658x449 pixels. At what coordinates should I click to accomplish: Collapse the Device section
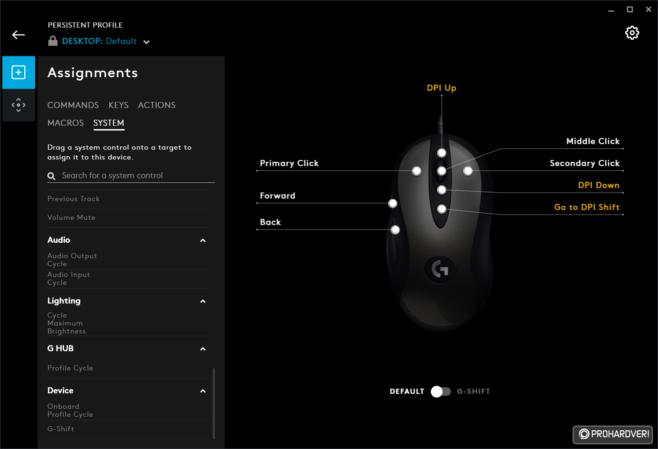(203, 391)
